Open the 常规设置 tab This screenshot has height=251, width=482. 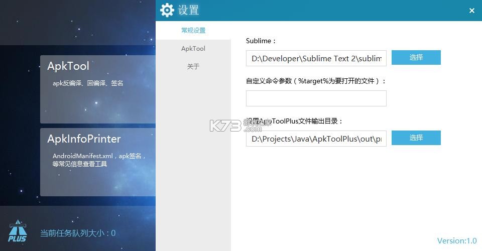coord(193,31)
